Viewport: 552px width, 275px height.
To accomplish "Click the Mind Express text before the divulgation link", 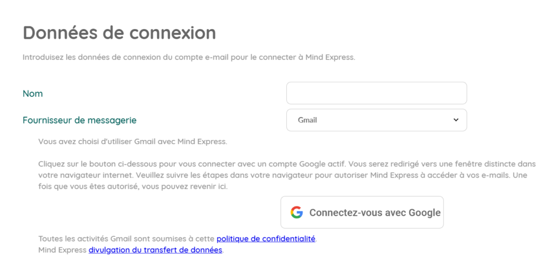I will [x=62, y=250].
